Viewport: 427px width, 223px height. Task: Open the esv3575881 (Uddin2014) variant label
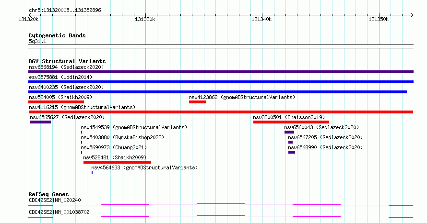point(60,77)
